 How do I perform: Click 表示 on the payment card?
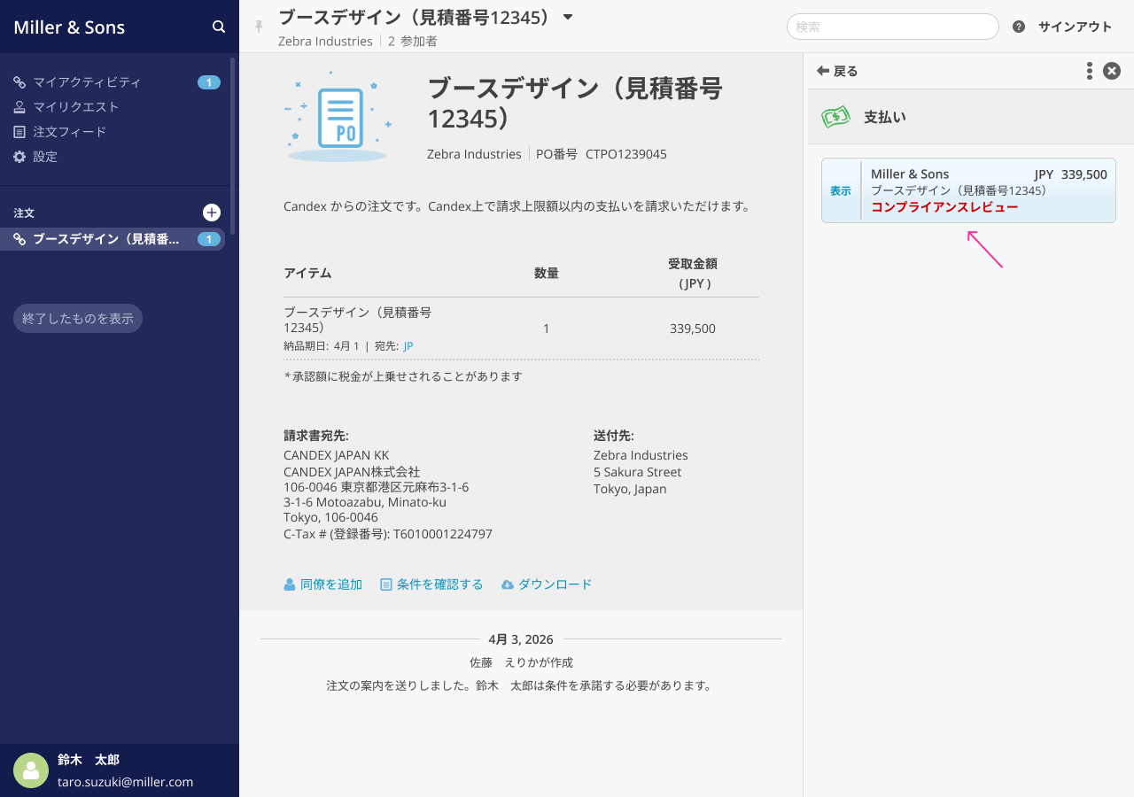841,190
